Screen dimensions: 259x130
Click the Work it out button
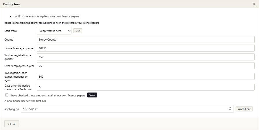pyautogui.click(x=244, y=109)
